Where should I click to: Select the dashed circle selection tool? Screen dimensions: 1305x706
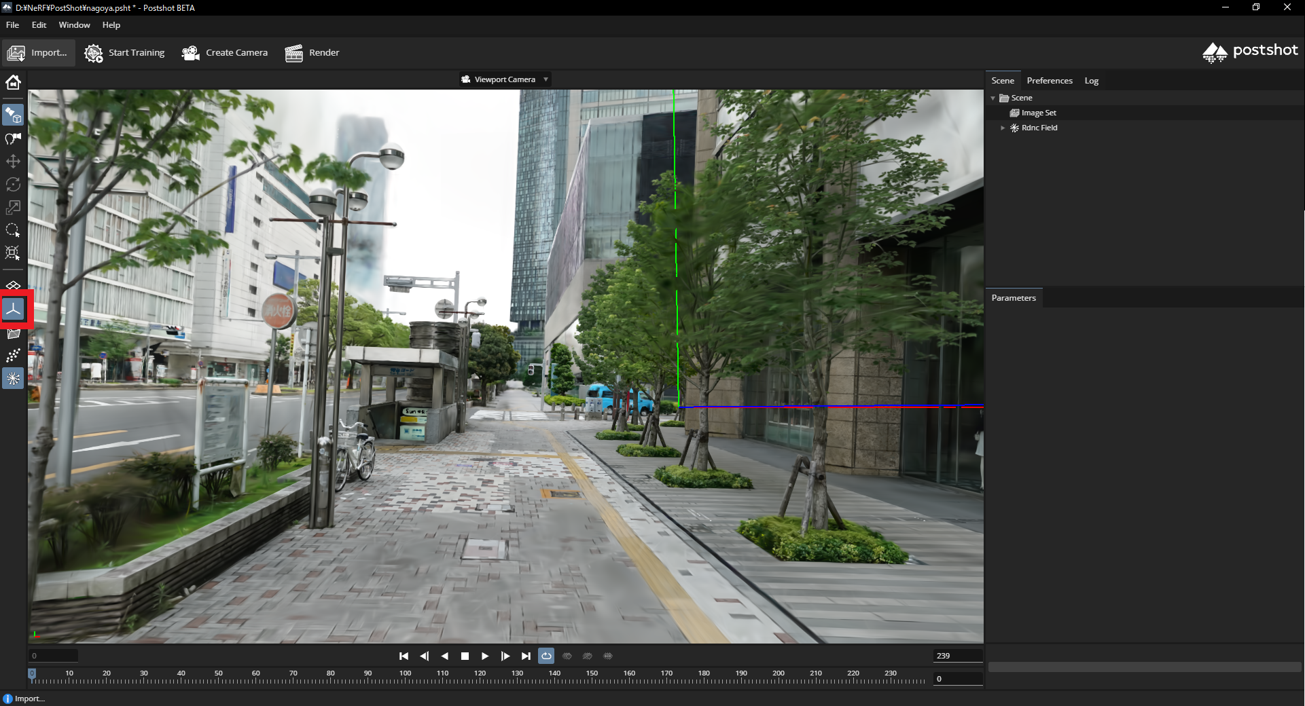click(x=13, y=231)
